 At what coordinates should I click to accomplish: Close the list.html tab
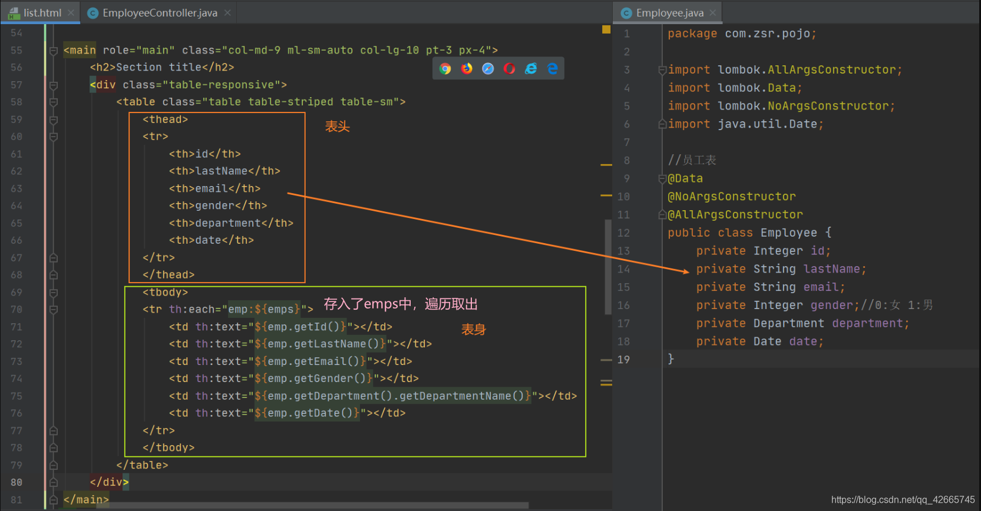pos(71,12)
